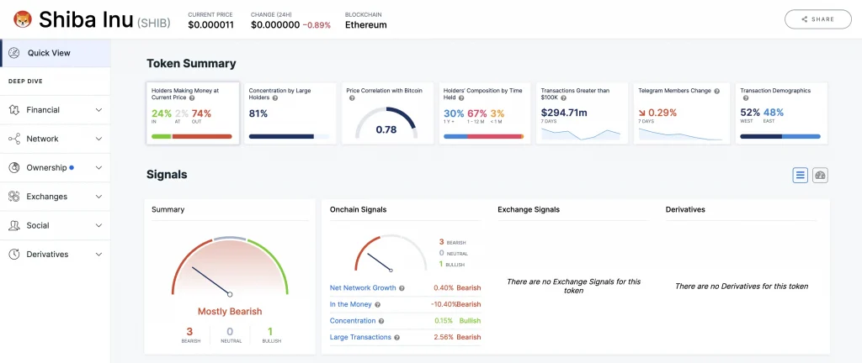This screenshot has width=862, height=363.
Task: Click the Network nodes icon in sidebar
Action: tap(14, 139)
